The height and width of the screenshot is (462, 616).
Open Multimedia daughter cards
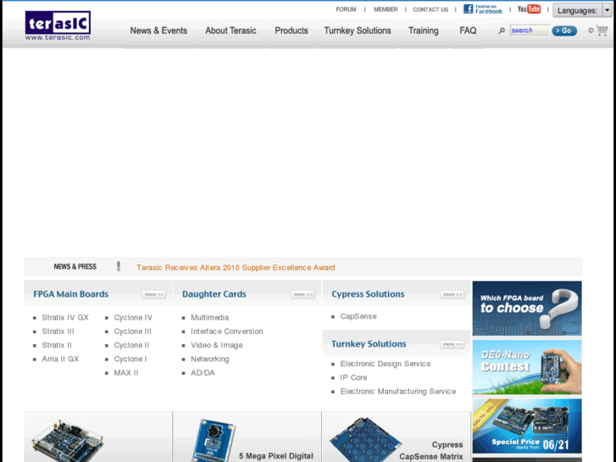point(210,317)
